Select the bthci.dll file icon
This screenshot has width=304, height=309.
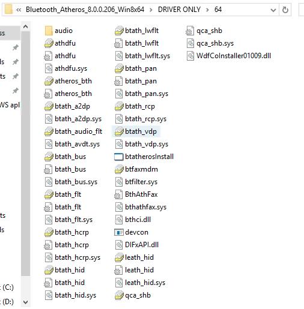pos(119,220)
